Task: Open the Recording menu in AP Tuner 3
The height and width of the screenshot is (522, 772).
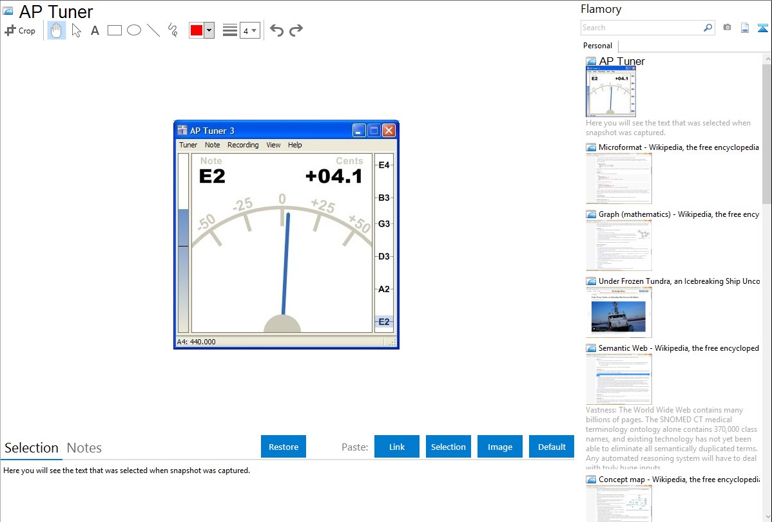Action: (x=243, y=145)
